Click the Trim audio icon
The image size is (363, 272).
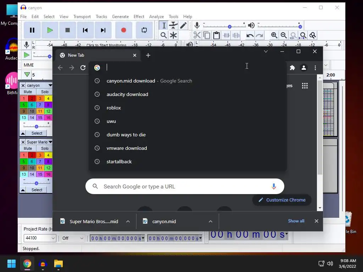[x=226, y=35]
